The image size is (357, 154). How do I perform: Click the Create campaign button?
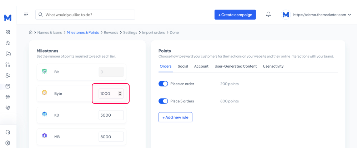click(x=235, y=15)
